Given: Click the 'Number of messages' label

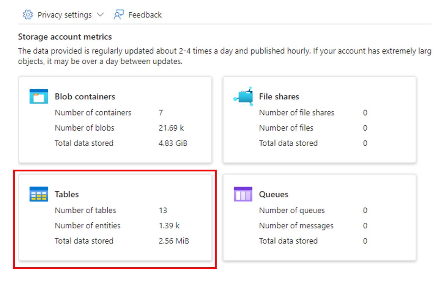Looking at the screenshot, I should [x=296, y=226].
